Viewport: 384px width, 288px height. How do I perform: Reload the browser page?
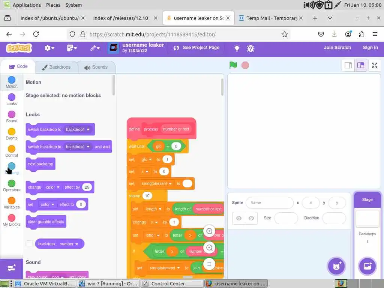click(36, 34)
